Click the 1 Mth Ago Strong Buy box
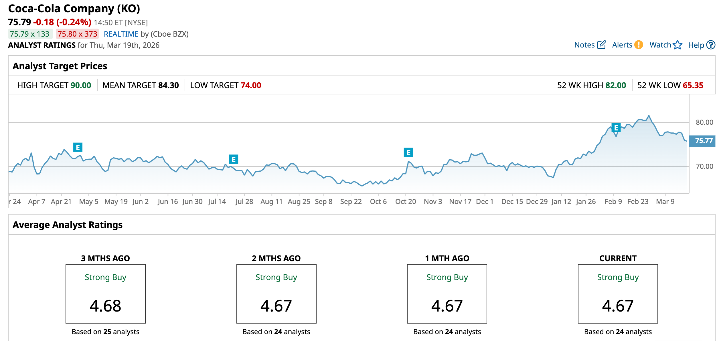 pyautogui.click(x=447, y=294)
